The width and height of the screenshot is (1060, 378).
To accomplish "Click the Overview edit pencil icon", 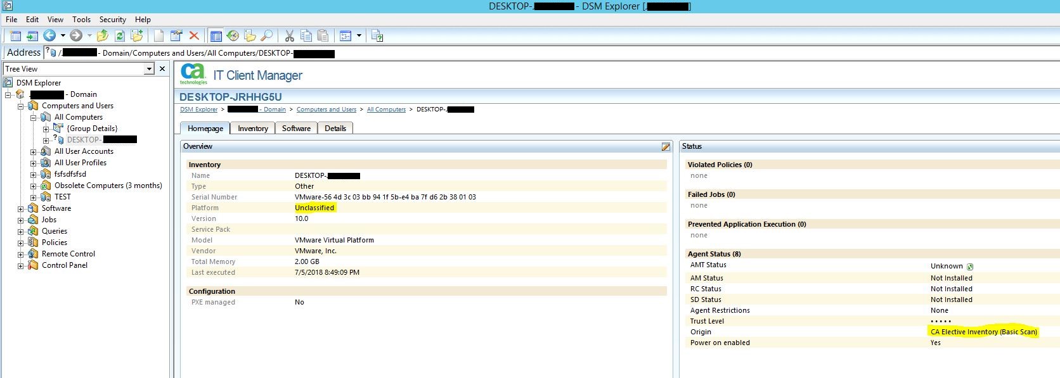I will 666,147.
